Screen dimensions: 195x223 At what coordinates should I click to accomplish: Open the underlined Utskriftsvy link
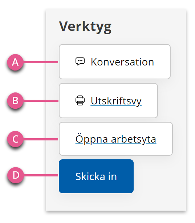(116, 101)
